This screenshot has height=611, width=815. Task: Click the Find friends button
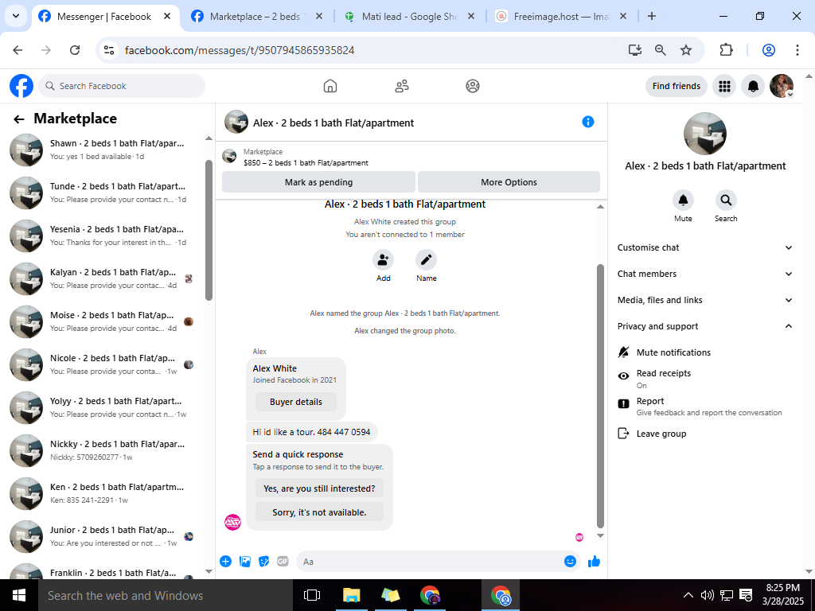[x=677, y=86]
